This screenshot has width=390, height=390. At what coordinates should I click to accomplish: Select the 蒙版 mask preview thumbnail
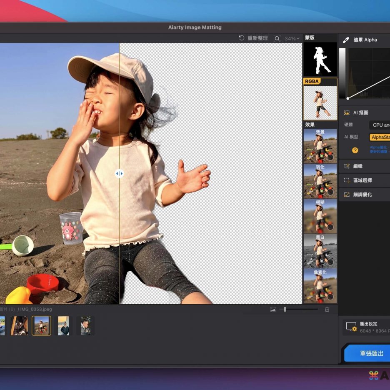coord(320,59)
